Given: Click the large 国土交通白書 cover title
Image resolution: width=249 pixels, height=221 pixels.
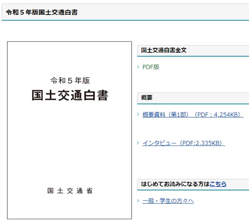Looking at the screenshot, I should coord(70,95).
